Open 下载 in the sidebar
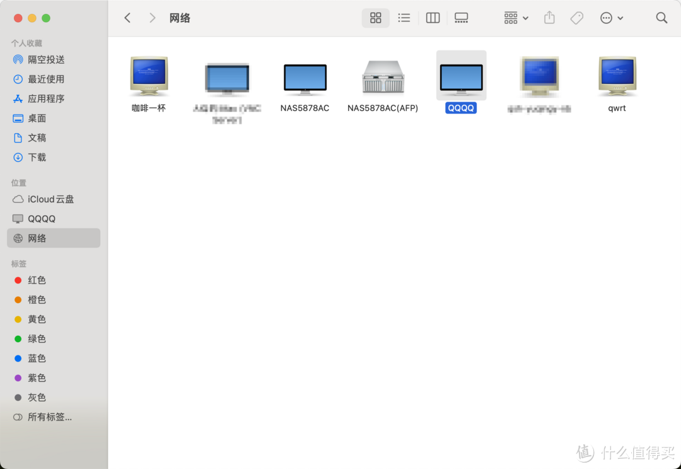Viewport: 681px width, 469px height. [x=54, y=157]
